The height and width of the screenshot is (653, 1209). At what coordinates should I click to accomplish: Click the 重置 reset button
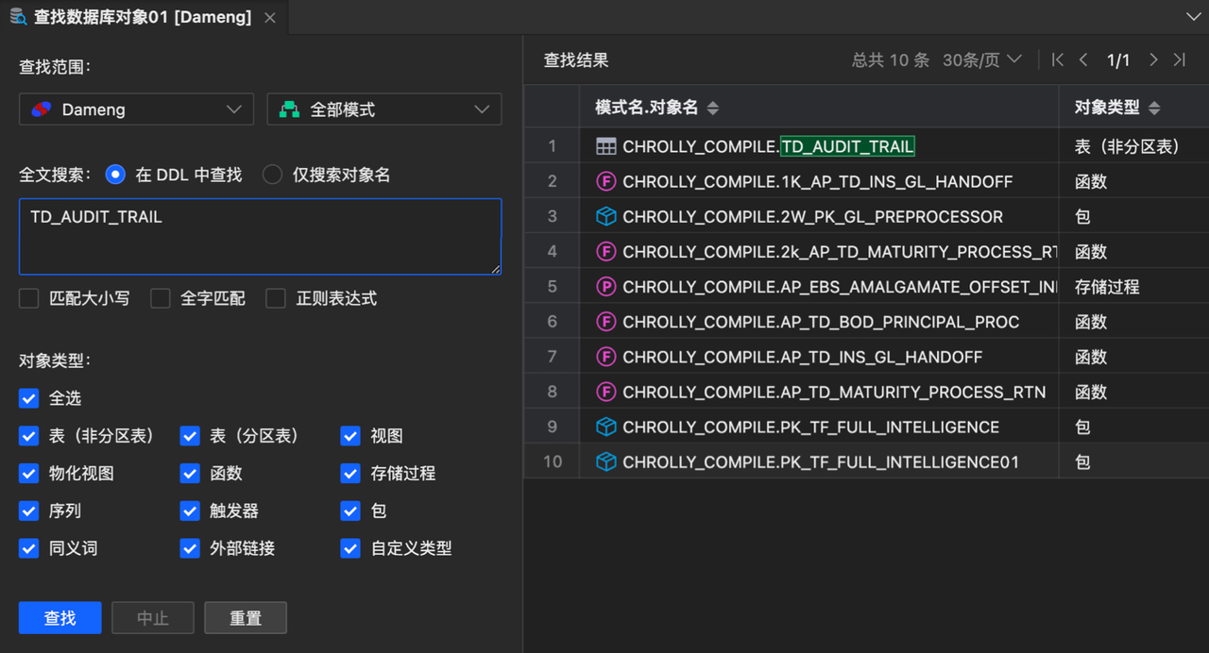click(245, 618)
